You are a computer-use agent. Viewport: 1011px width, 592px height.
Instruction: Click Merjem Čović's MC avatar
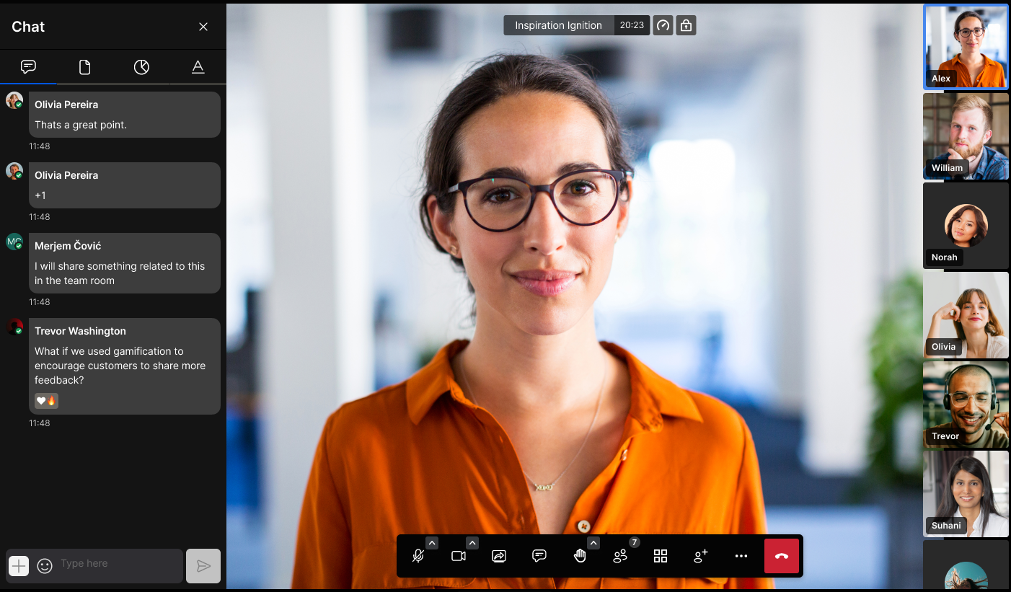click(14, 242)
